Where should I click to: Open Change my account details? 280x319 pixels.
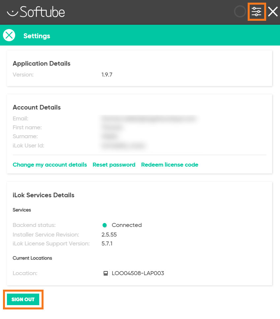coord(49,165)
